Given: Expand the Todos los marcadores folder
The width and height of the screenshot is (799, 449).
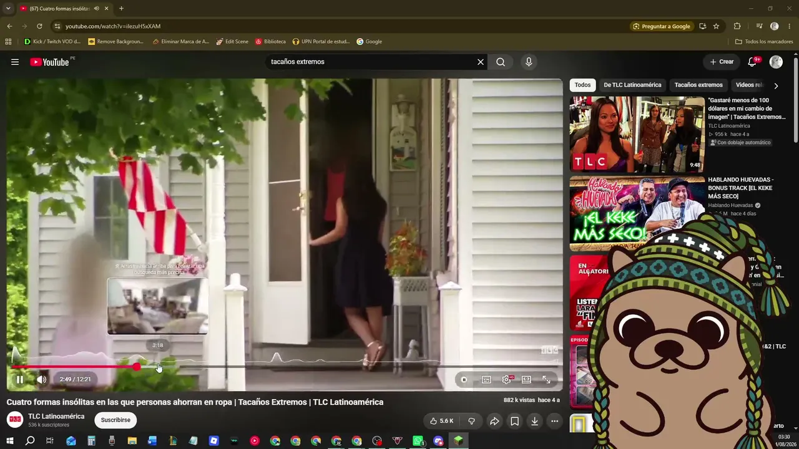Looking at the screenshot, I should [x=764, y=42].
